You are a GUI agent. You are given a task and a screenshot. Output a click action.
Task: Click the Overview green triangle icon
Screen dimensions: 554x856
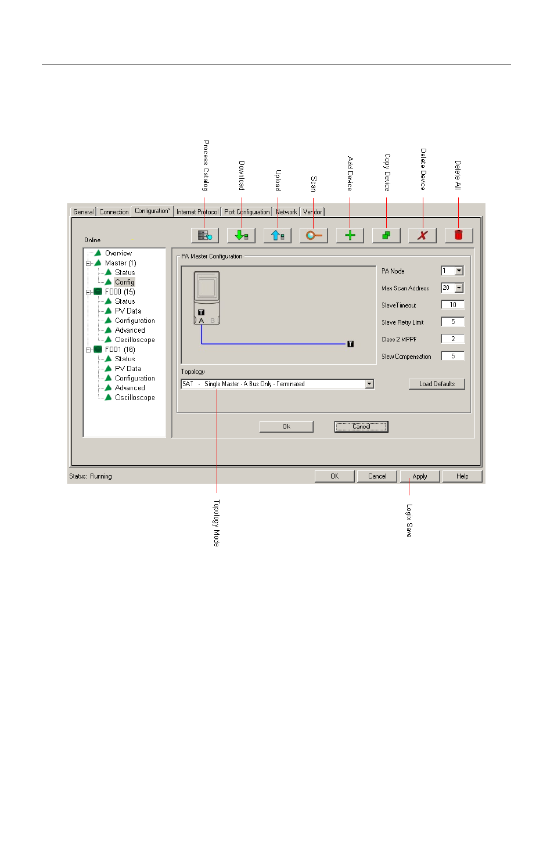[98, 253]
